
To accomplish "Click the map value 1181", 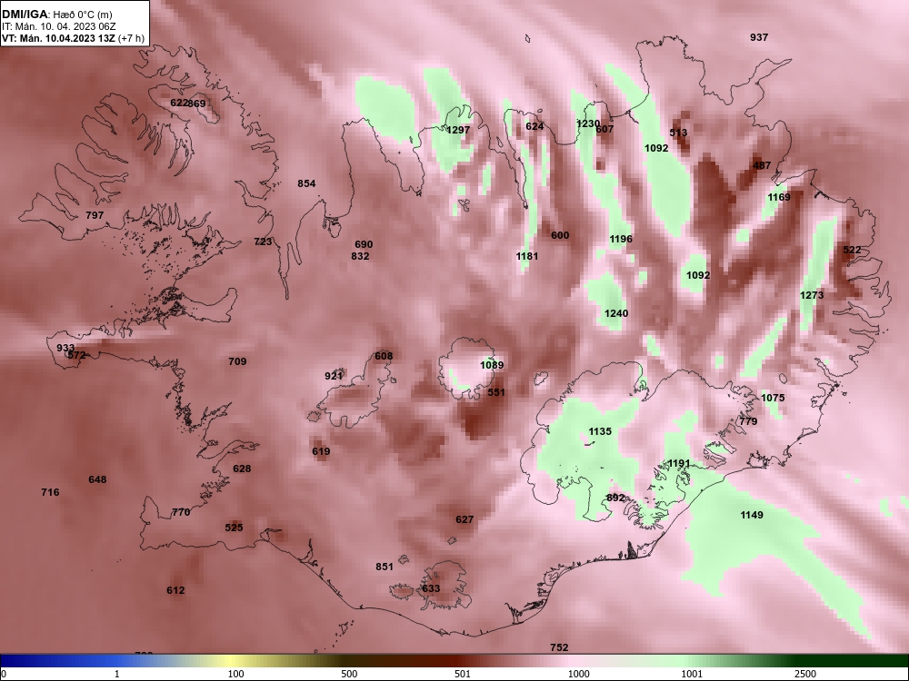I will click(x=527, y=256).
